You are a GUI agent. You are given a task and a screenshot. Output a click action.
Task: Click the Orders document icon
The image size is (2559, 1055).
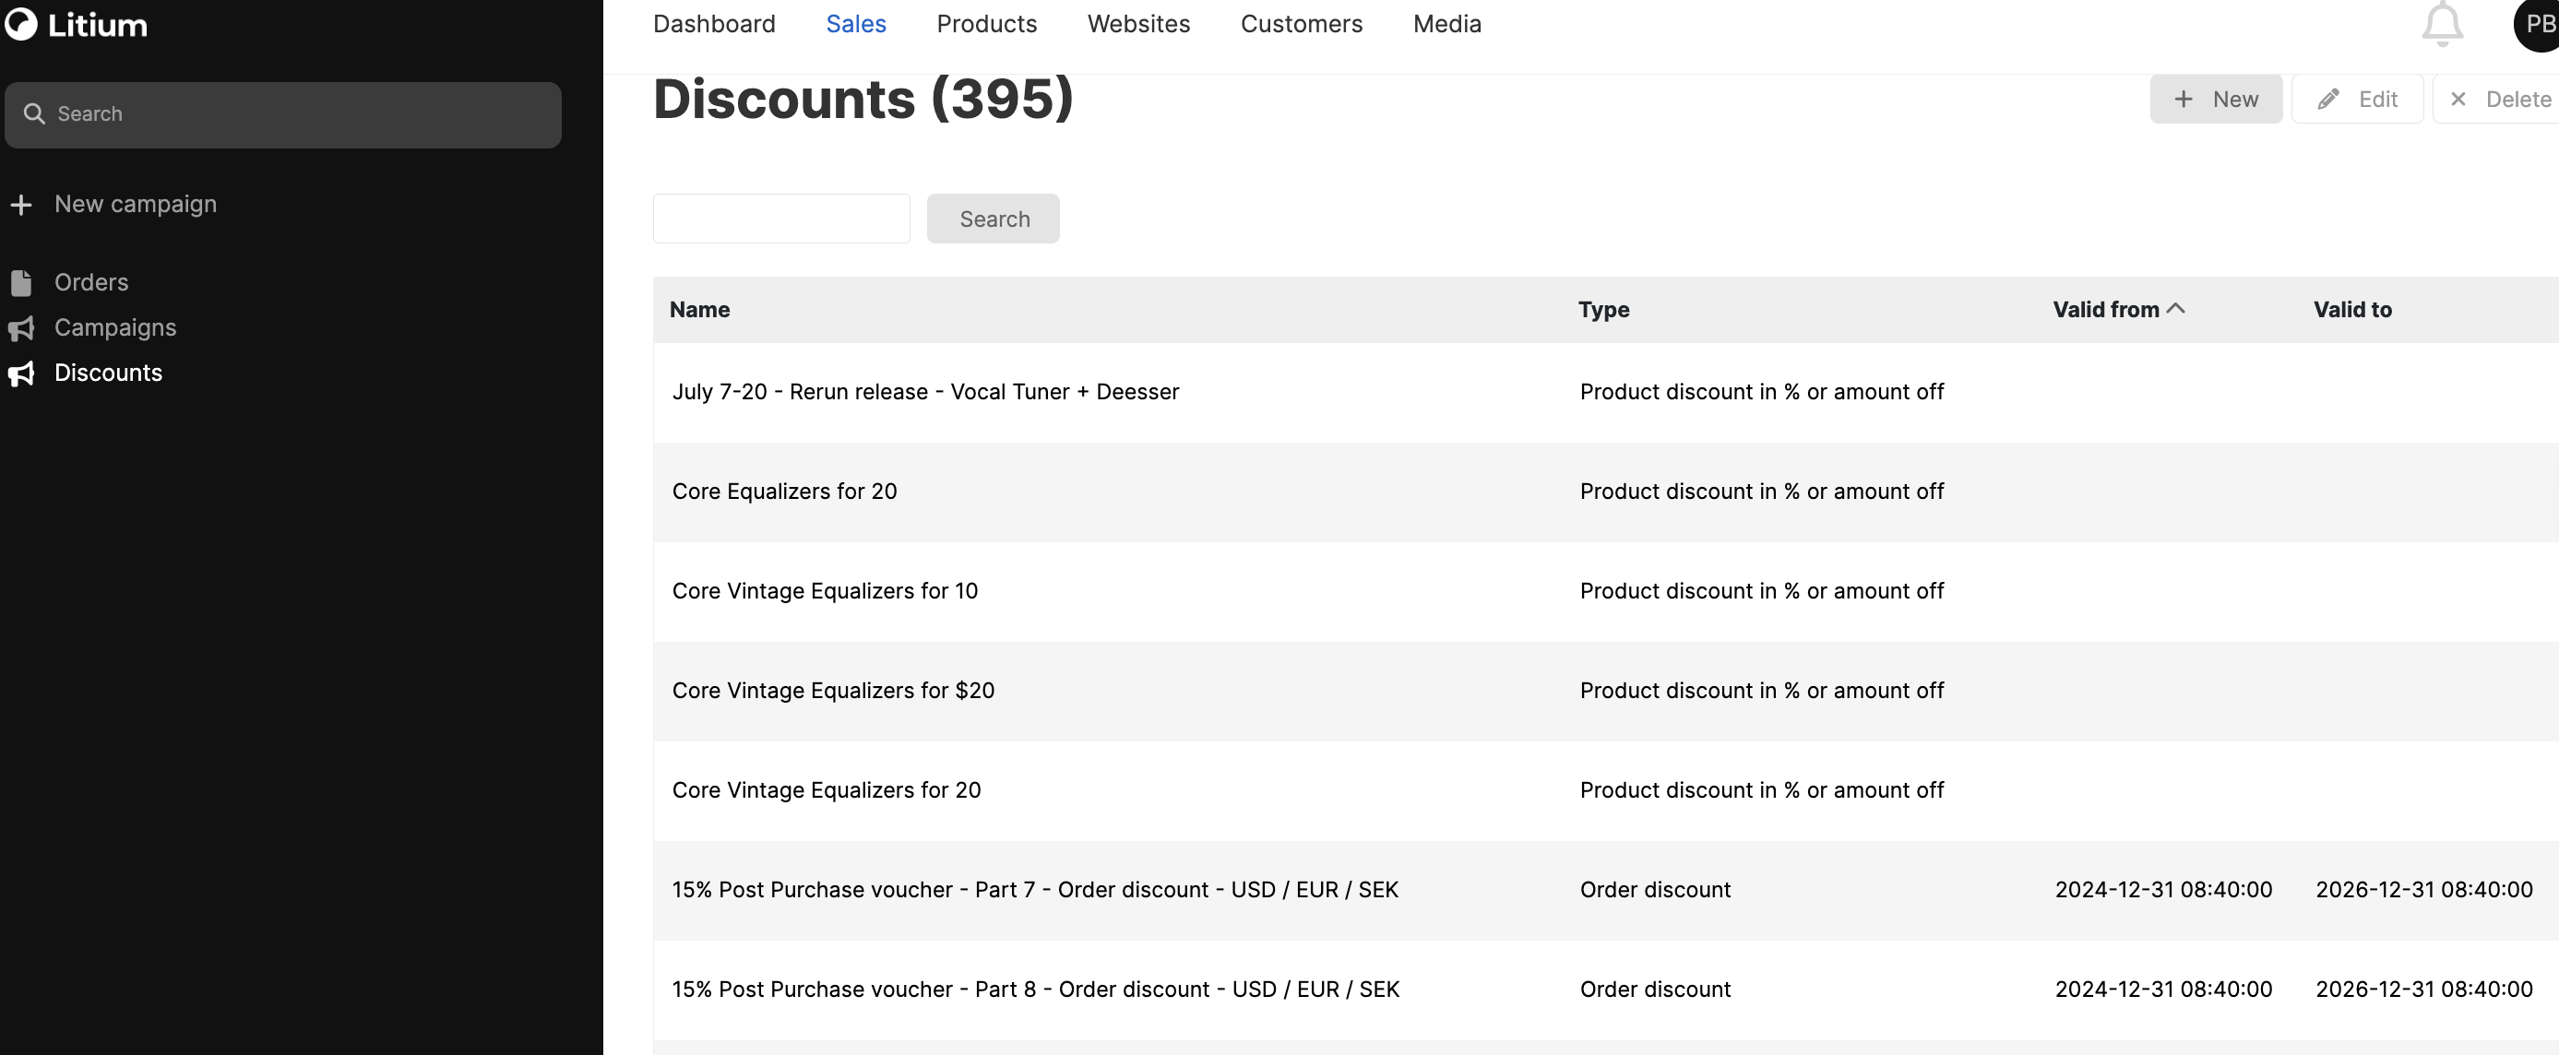click(21, 283)
